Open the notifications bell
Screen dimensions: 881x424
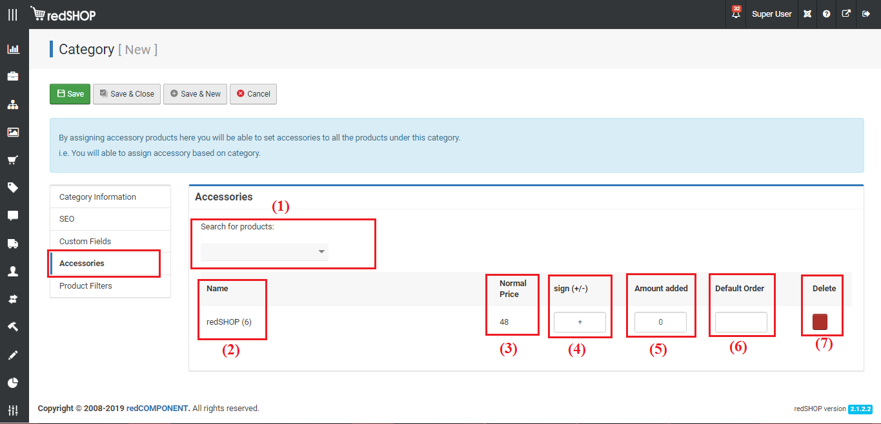click(736, 14)
